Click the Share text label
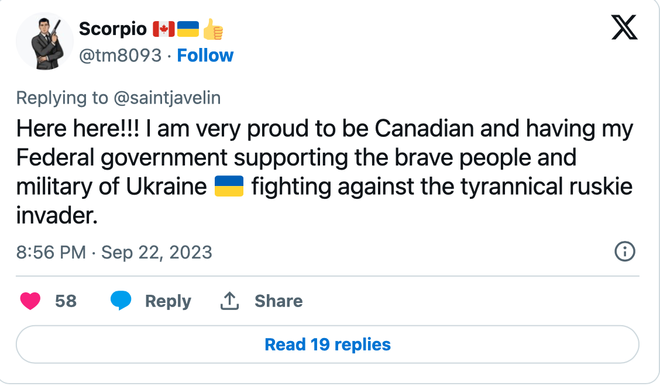Screen dimensions: 660x386 [279, 301]
